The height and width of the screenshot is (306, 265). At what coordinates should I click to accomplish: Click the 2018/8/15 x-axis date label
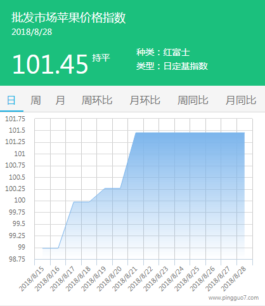(x=32, y=279)
